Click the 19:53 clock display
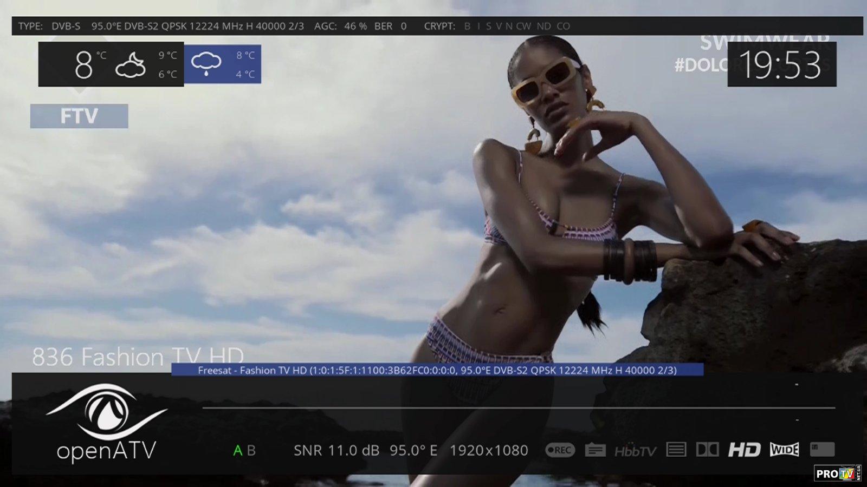 coord(781,65)
